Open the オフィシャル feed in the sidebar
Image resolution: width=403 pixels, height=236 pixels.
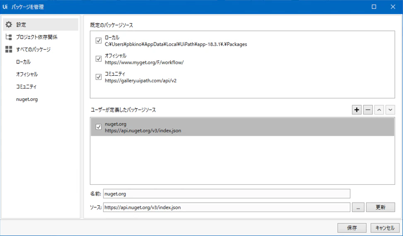[27, 74]
